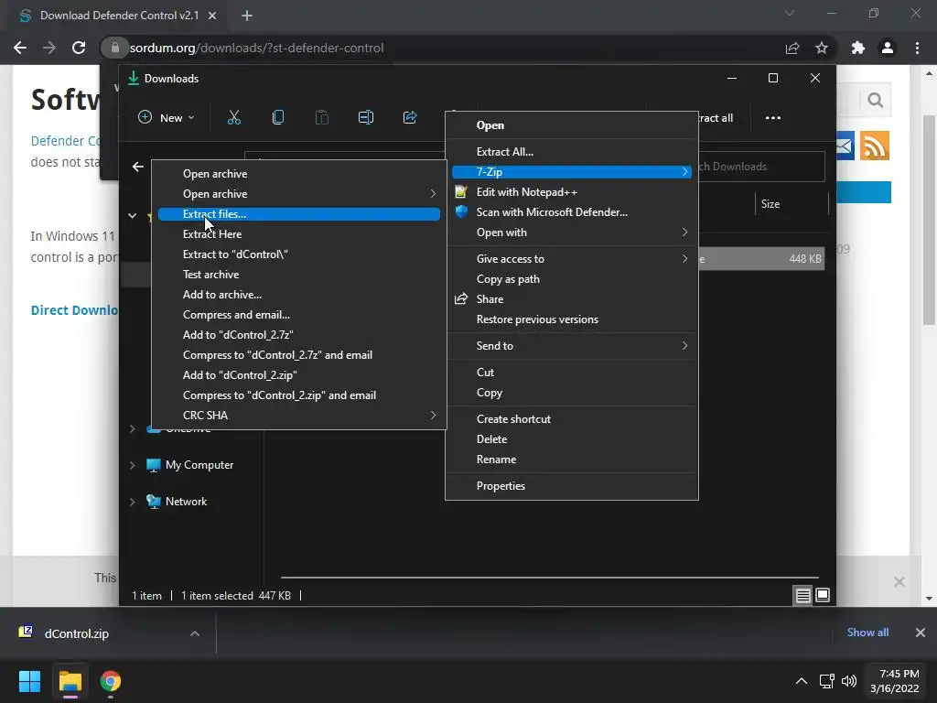Expand Network in navigation pane
This screenshot has width=937, height=703.
point(132,502)
